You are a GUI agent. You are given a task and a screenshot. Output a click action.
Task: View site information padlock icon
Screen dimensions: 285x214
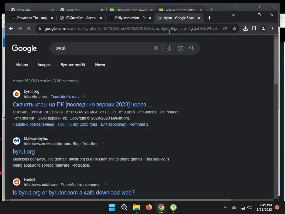pos(40,28)
